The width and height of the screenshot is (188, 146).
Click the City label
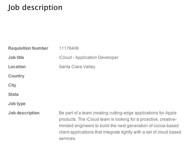click(12, 85)
